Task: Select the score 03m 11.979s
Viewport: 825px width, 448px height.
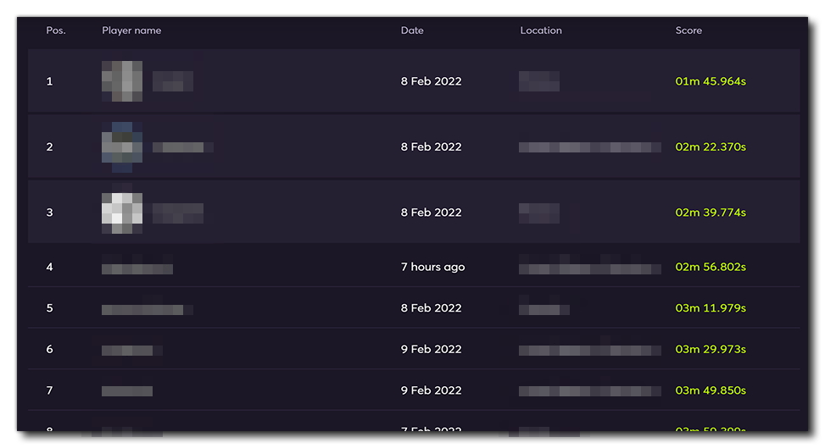Action: (711, 308)
